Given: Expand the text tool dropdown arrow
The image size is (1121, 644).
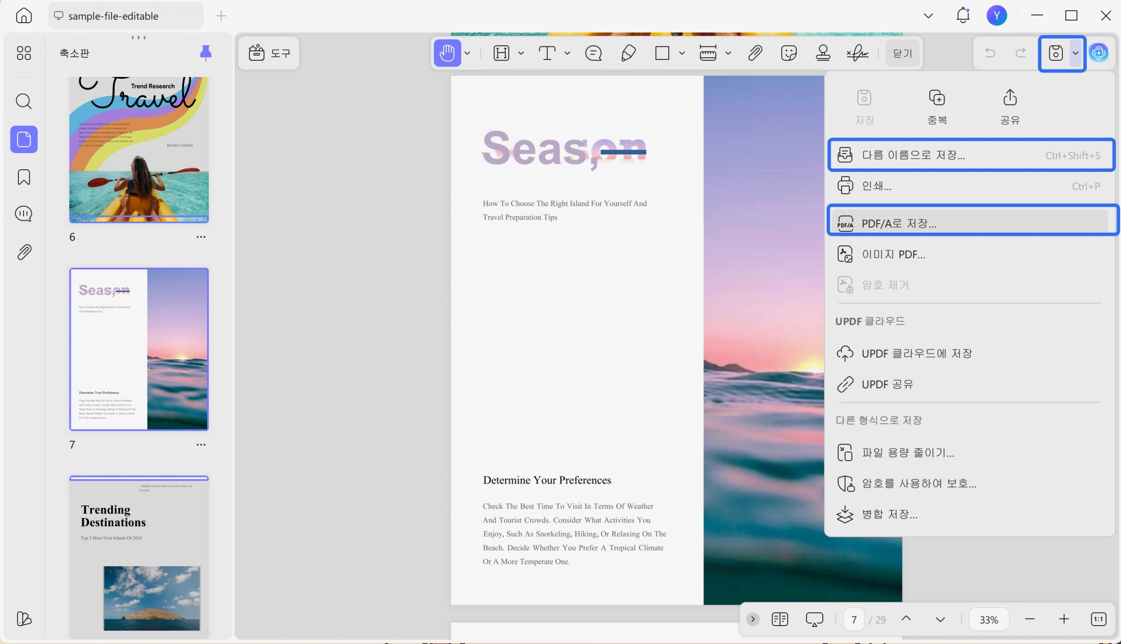Looking at the screenshot, I should 567,53.
